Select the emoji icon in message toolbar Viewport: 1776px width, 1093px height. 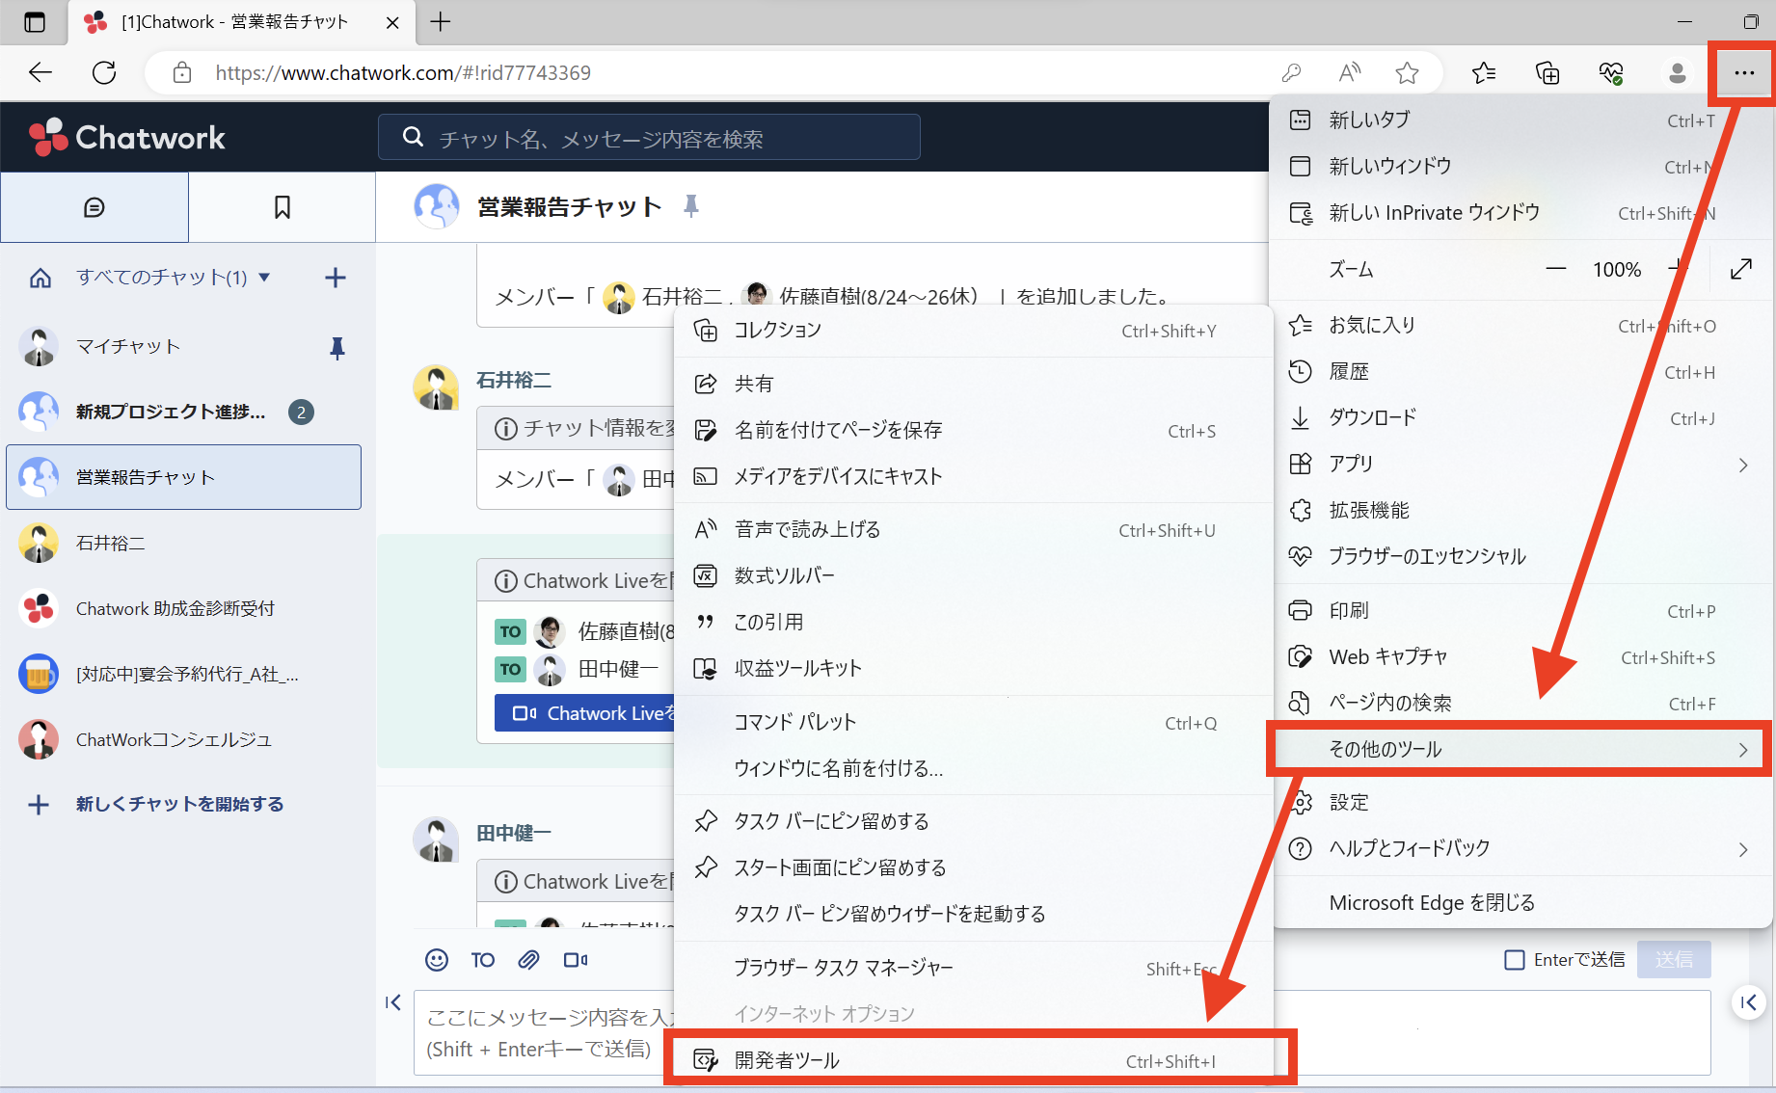coord(436,960)
